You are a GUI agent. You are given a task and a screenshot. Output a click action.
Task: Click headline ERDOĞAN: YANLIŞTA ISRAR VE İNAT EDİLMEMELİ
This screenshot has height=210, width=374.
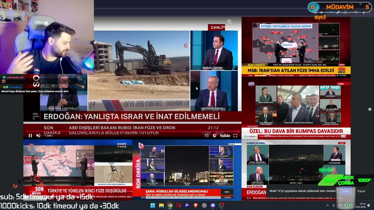[x=131, y=117]
